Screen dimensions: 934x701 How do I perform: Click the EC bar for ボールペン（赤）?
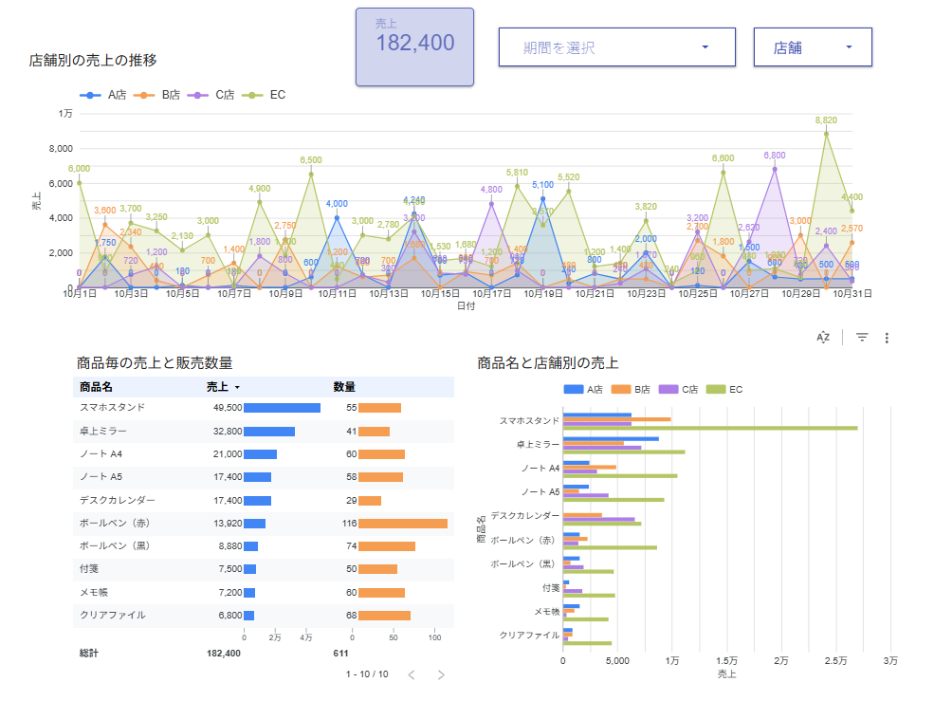(610, 547)
